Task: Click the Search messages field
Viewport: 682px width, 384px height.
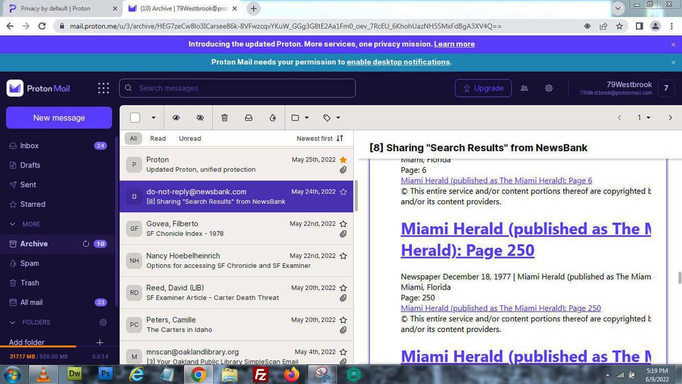Action: point(237,88)
